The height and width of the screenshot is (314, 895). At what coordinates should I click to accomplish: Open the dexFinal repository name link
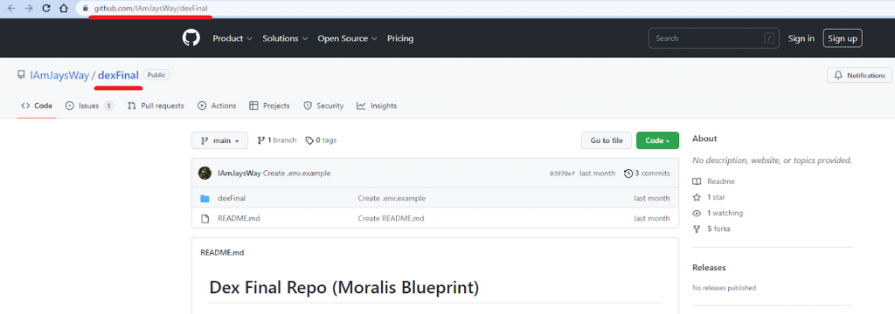(x=118, y=75)
